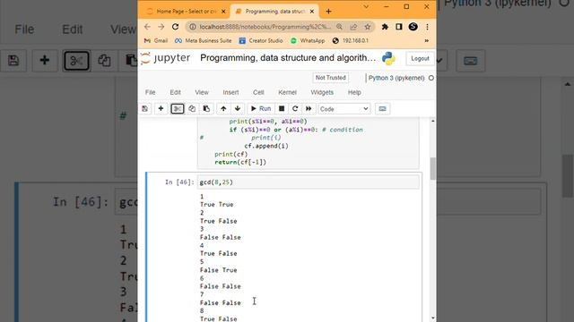Open the Cell menu
The height and width of the screenshot is (322, 574).
[258, 92]
